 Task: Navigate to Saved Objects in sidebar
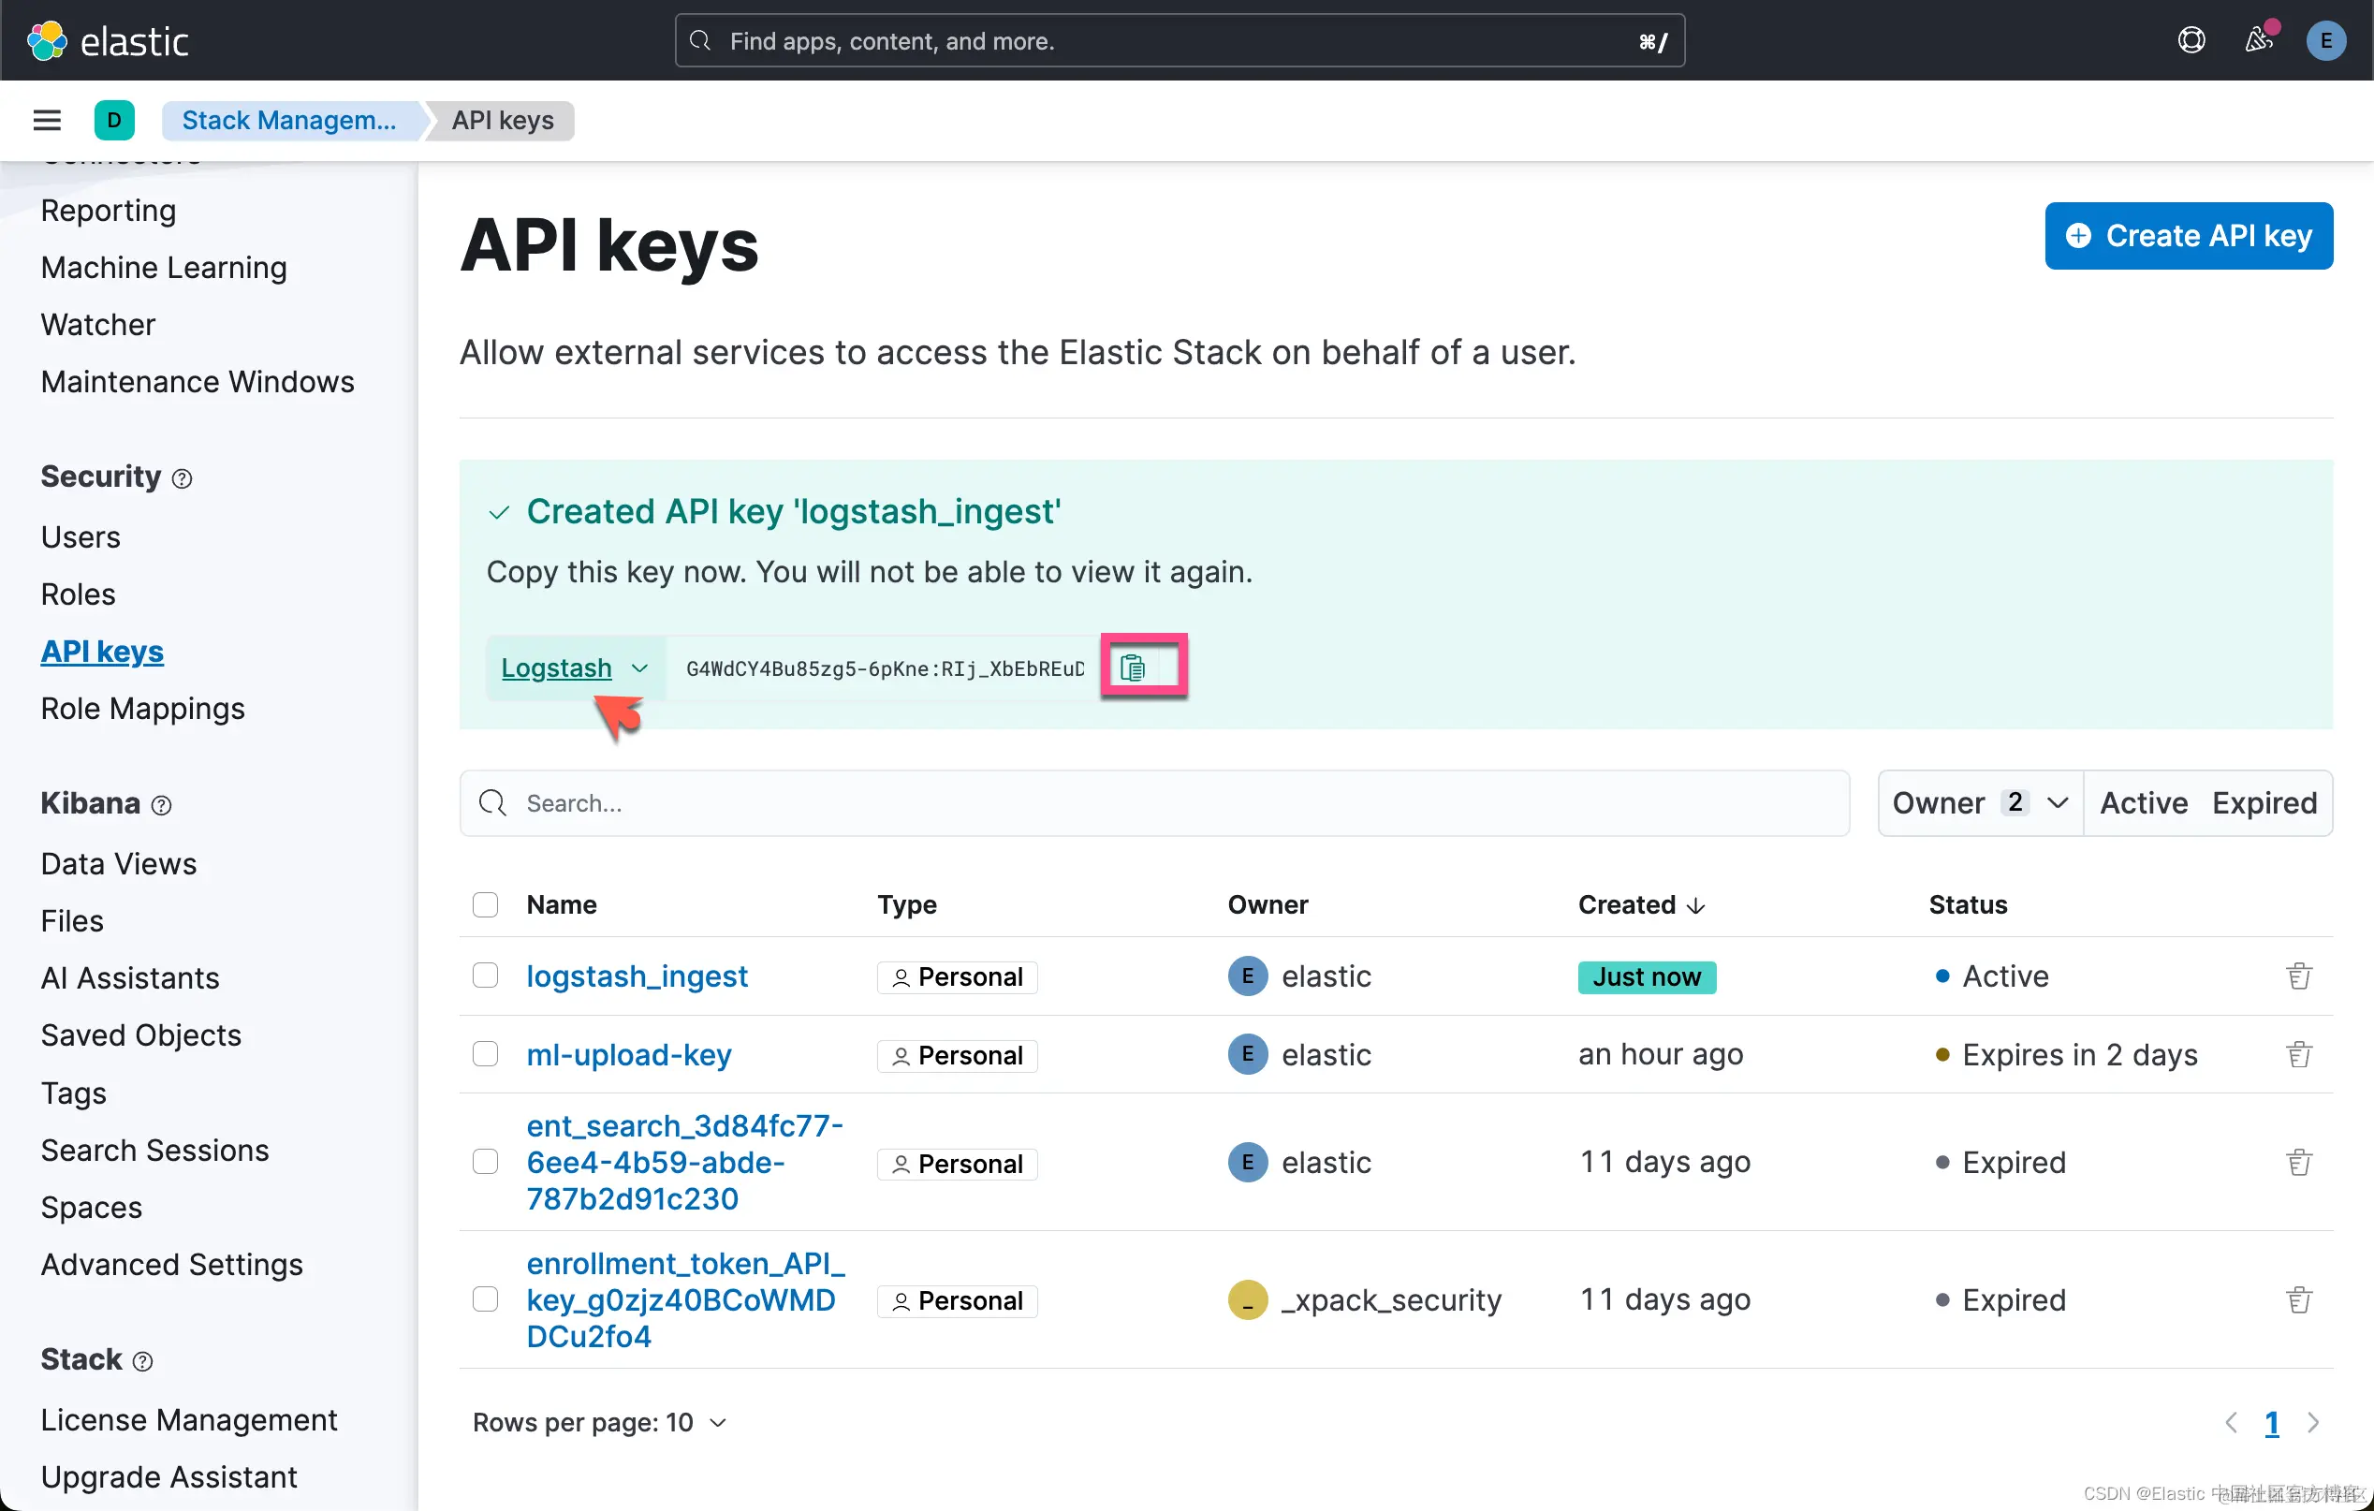141,1034
